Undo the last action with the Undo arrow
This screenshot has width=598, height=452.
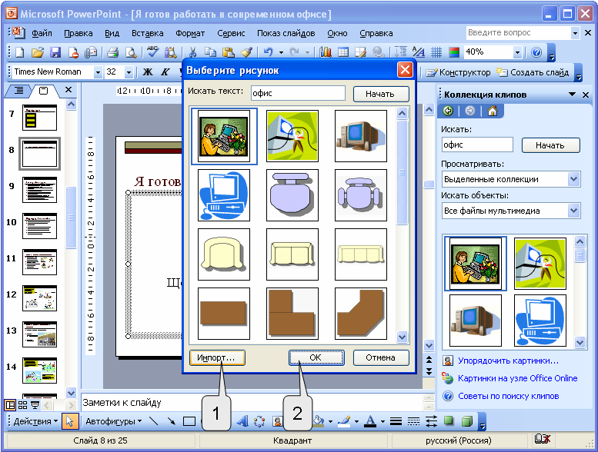(x=269, y=52)
